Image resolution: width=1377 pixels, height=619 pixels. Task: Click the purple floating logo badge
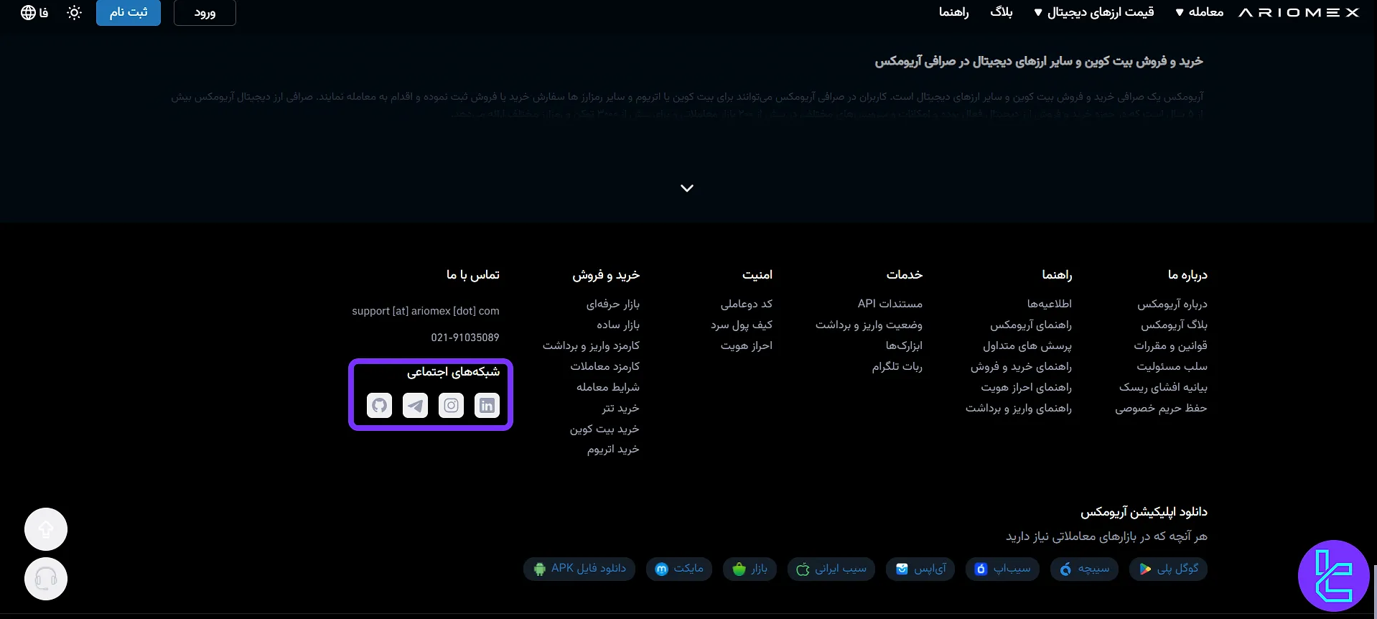(1333, 575)
